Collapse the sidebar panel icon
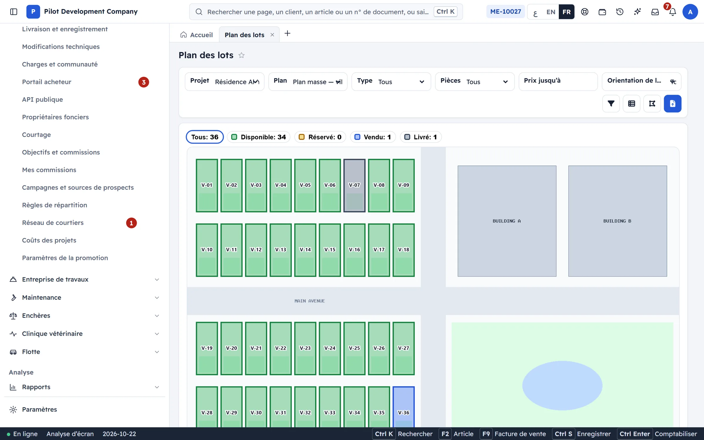This screenshot has width=704, height=440. point(13,12)
